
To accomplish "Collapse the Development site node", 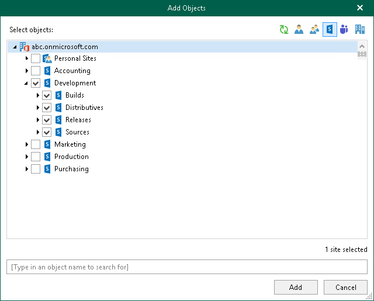I will coord(26,83).
